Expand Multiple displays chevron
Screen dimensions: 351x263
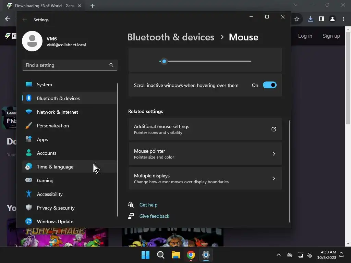coord(274,178)
